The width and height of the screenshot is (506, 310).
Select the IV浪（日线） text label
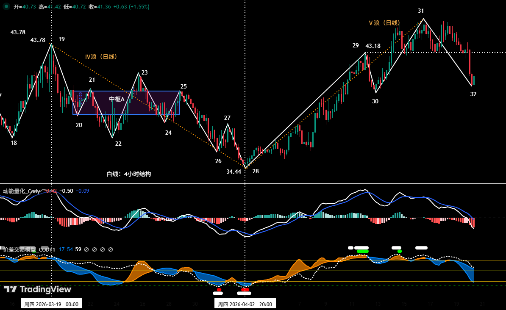click(x=101, y=56)
